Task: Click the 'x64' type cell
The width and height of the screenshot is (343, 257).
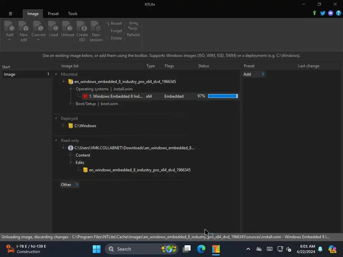Action: point(149,96)
